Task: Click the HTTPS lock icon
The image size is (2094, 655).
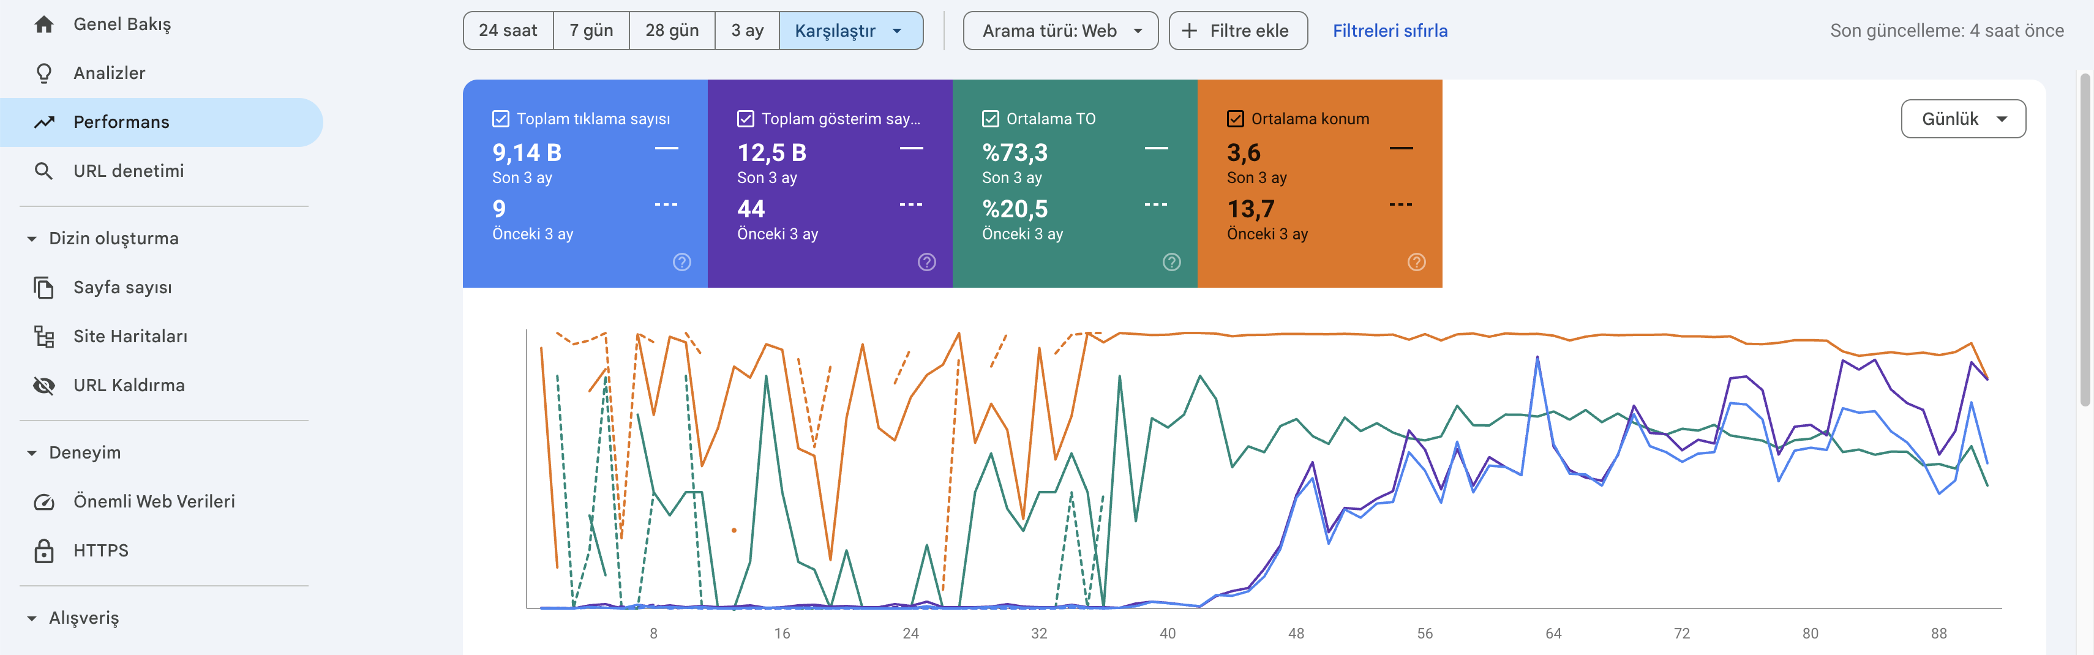Action: click(x=44, y=551)
